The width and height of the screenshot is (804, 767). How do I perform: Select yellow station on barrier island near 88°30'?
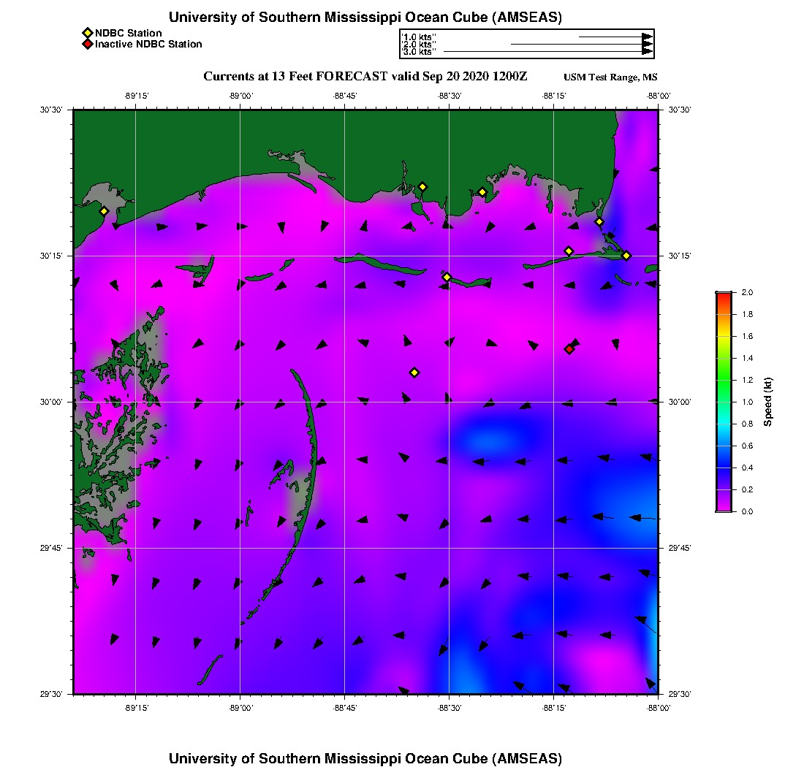point(447,277)
